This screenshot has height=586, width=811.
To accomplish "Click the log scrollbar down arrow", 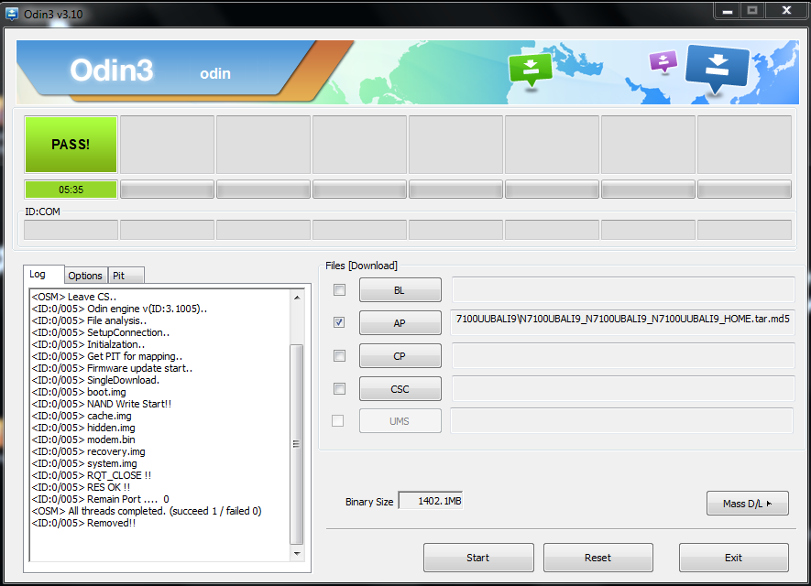I will pos(297,553).
